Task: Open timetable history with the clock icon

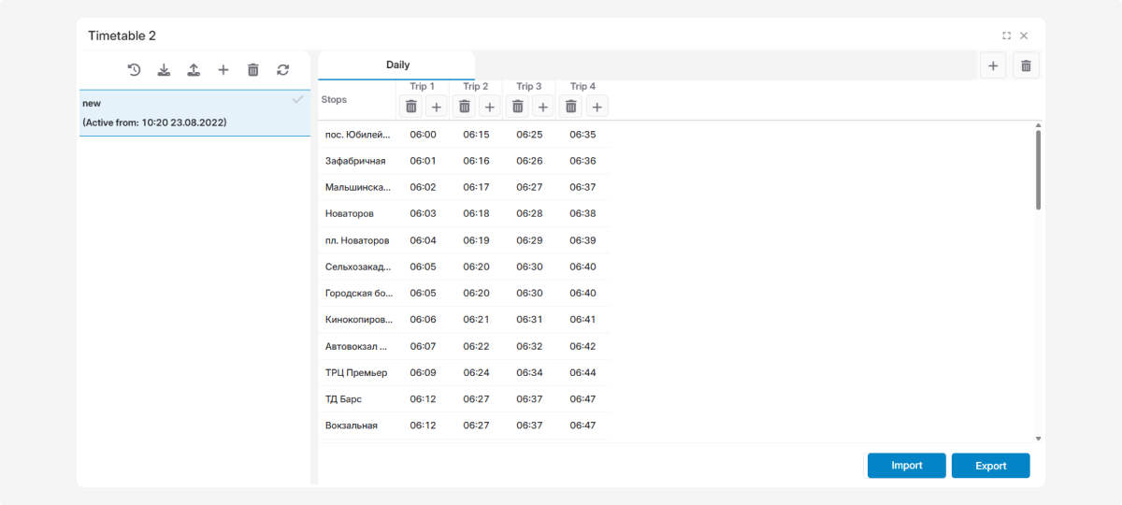Action: pos(134,70)
